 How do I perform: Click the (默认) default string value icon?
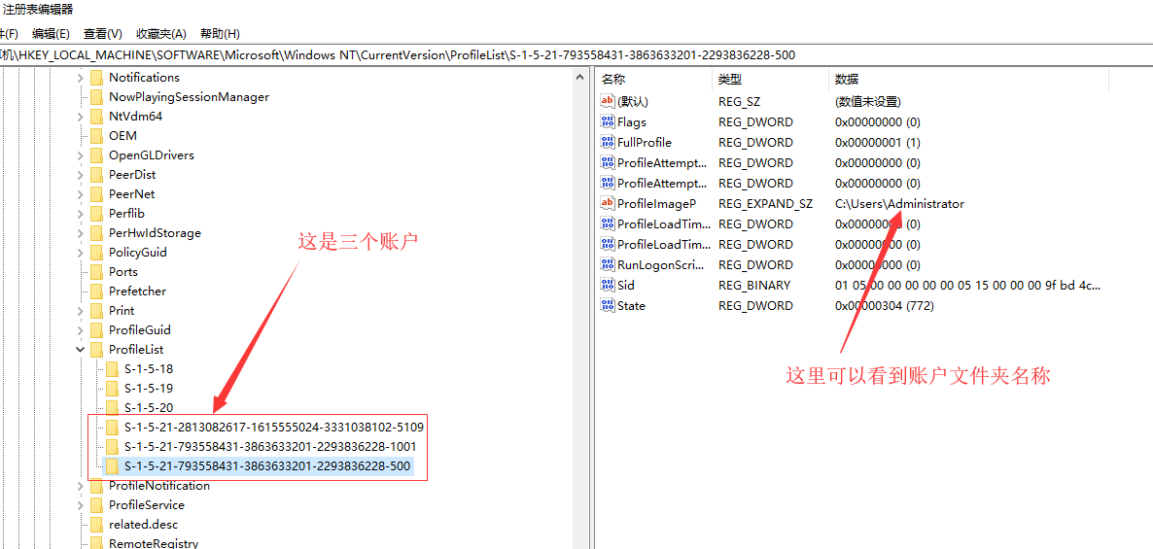[609, 101]
